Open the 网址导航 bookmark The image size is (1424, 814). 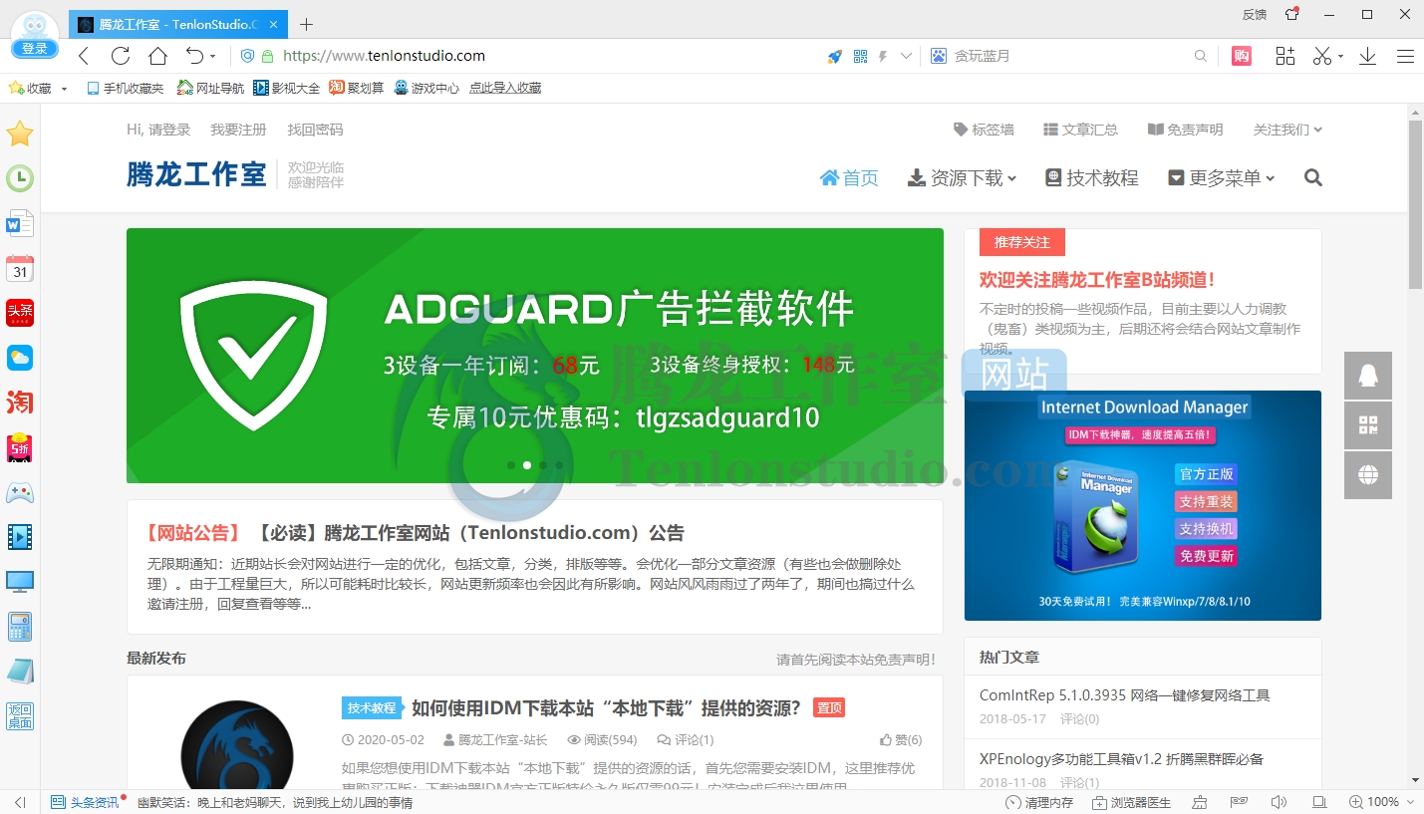210,88
